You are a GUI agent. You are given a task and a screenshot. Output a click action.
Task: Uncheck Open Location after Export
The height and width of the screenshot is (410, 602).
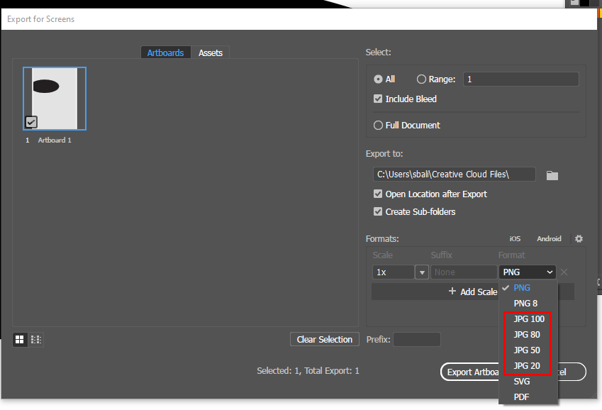377,194
